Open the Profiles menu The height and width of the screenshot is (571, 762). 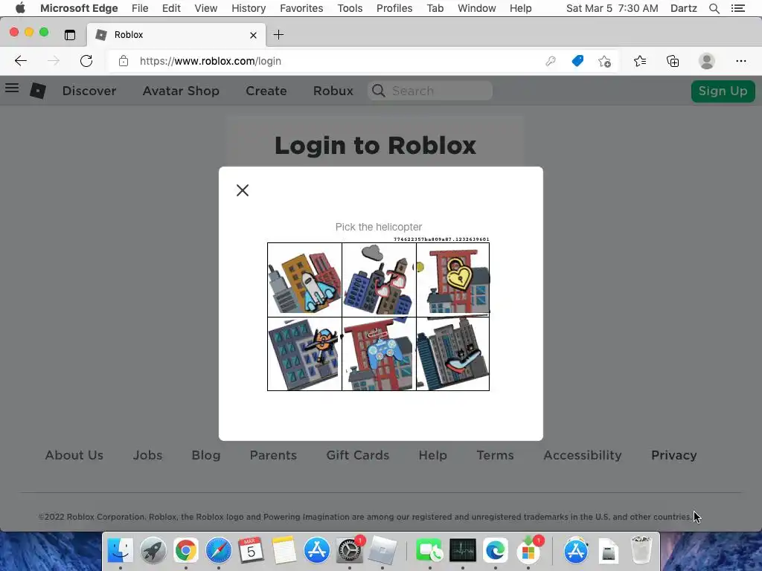pos(394,8)
